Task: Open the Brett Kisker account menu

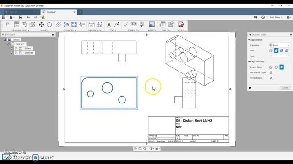Action: click(276, 17)
